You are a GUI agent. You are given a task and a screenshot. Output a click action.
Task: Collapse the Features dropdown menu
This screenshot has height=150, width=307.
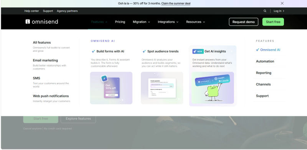pyautogui.click(x=99, y=22)
